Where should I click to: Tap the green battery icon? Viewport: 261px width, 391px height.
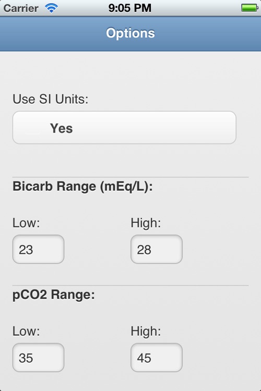pos(250,8)
